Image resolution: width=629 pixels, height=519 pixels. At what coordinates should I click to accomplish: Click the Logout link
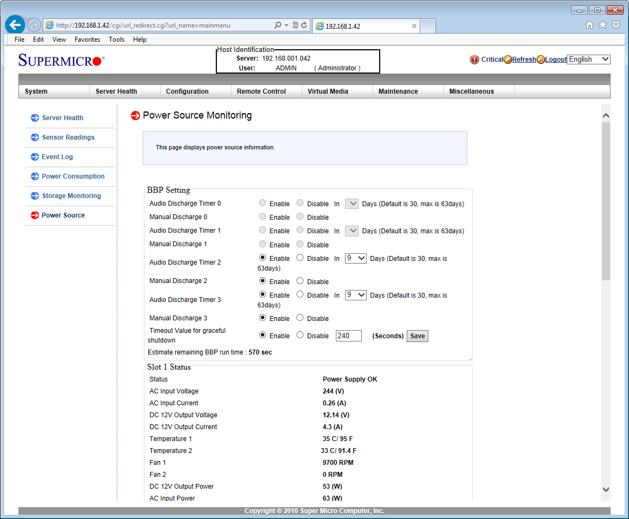[556, 60]
